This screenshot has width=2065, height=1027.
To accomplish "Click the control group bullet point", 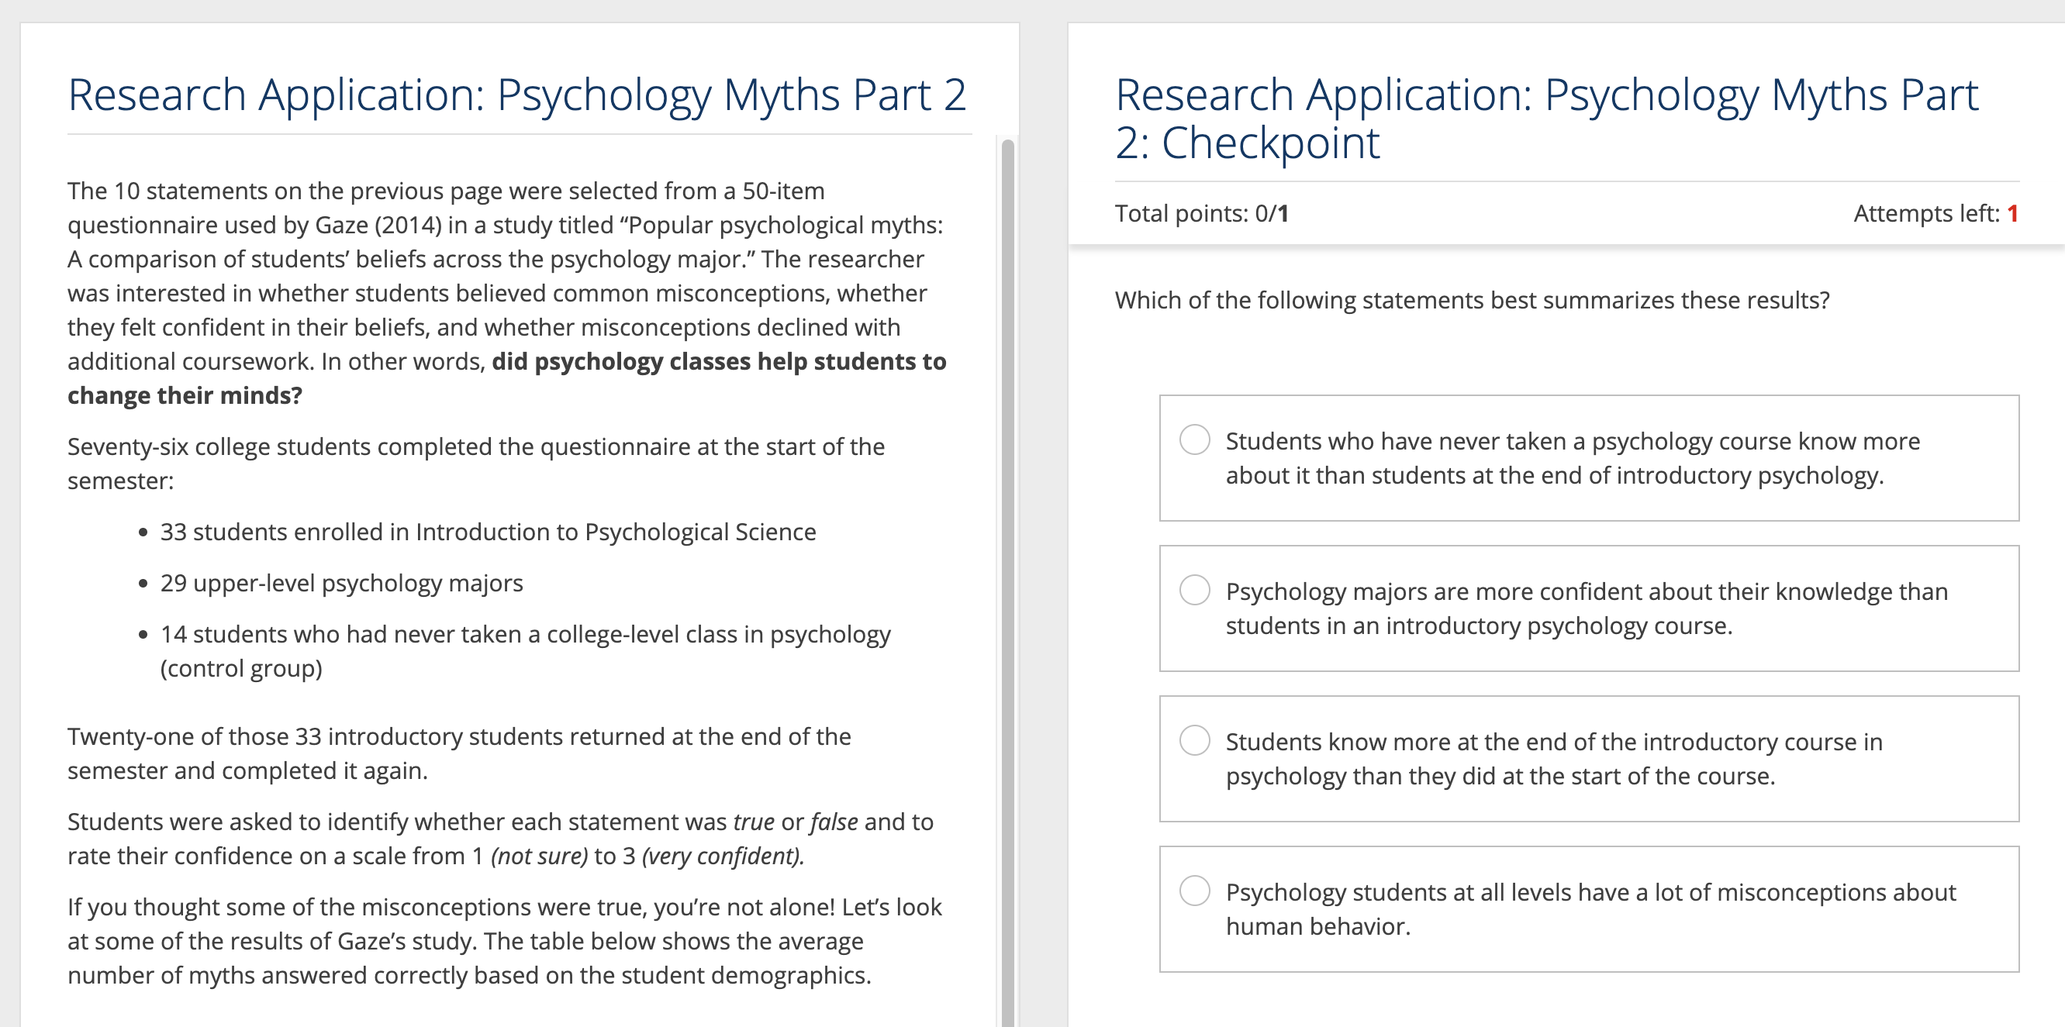I will (x=525, y=649).
